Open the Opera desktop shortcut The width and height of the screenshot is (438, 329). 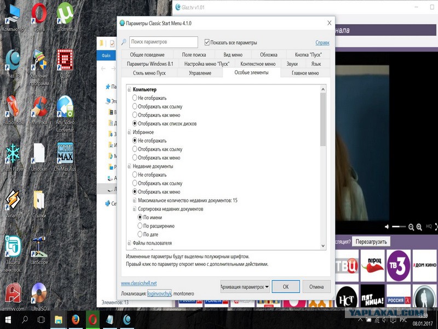39,18
